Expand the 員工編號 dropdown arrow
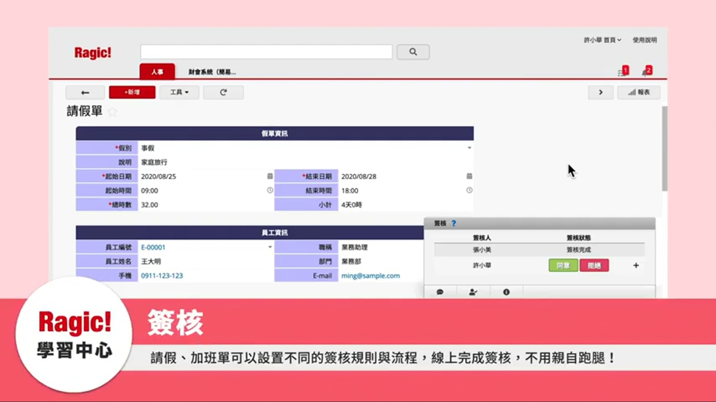The image size is (716, 402). point(270,247)
